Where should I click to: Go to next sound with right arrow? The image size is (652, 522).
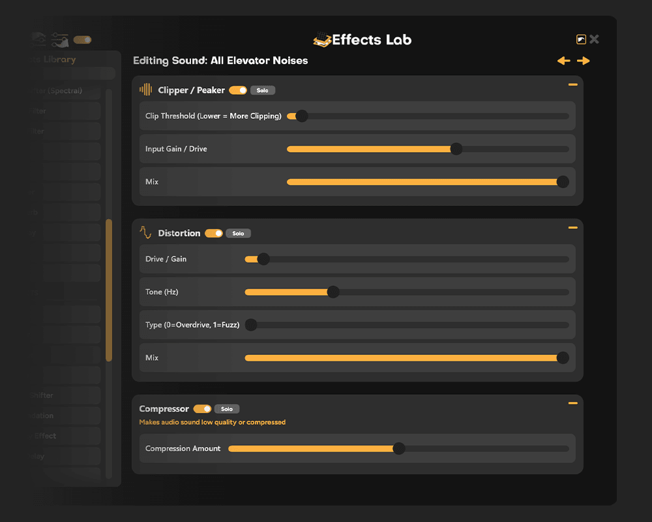(x=584, y=61)
